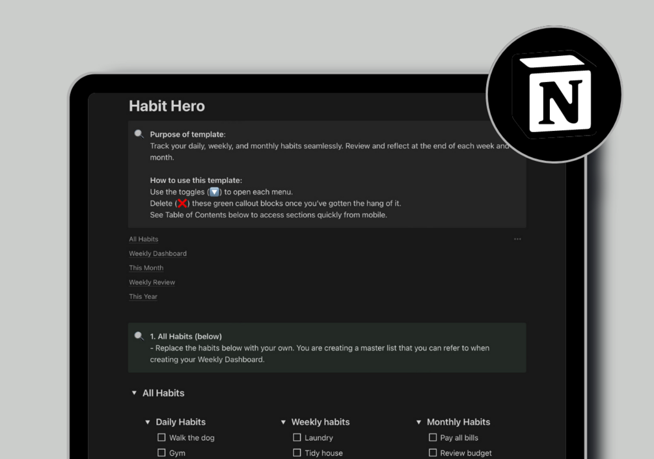
Task: Click the Laundry item text
Action: pyautogui.click(x=319, y=438)
